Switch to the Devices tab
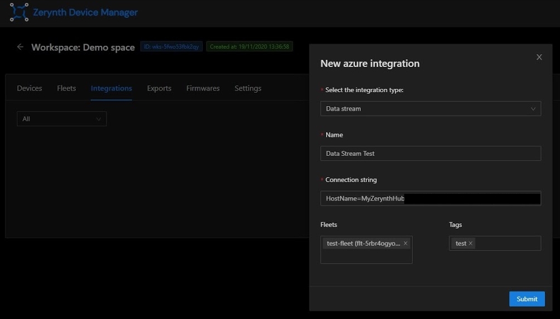This screenshot has height=319, width=560. (30, 88)
